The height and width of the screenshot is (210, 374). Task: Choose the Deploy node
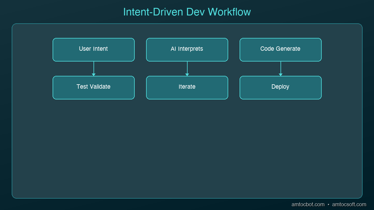[x=280, y=87]
